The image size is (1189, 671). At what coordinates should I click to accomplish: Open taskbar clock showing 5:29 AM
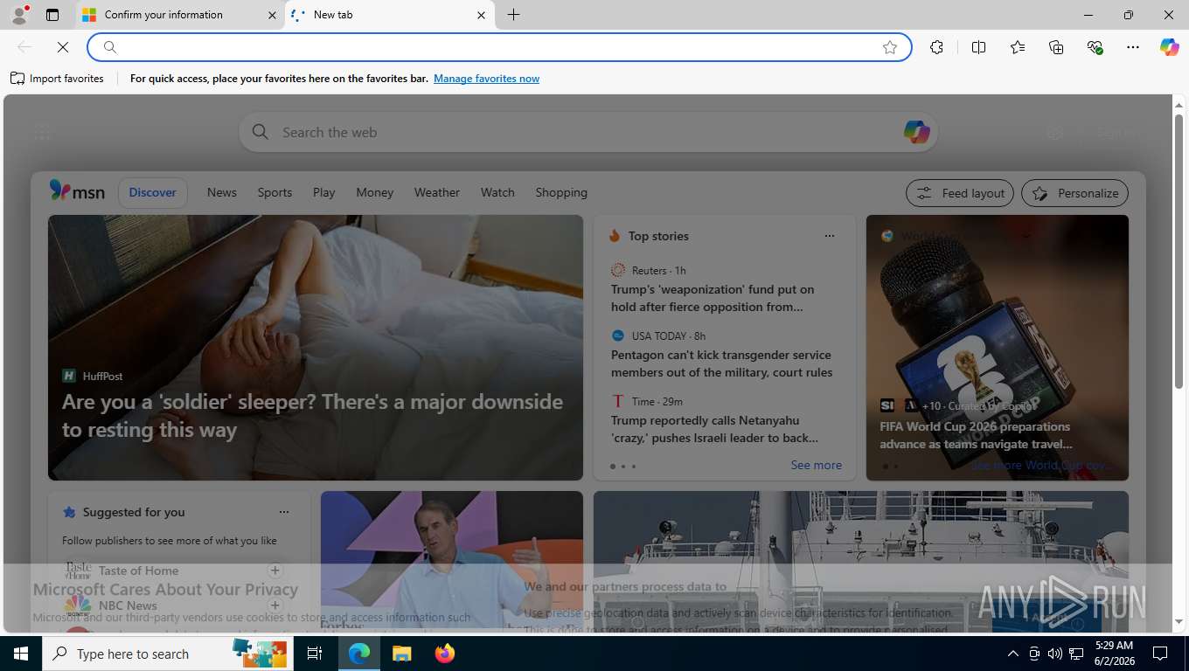pyautogui.click(x=1114, y=654)
